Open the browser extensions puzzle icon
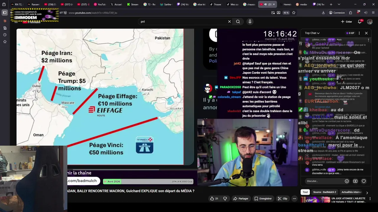378x212 pixels. pyautogui.click(x=351, y=13)
